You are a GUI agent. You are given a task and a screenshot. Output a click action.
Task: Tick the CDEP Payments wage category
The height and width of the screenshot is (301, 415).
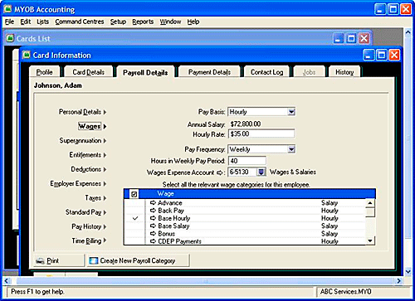point(135,241)
